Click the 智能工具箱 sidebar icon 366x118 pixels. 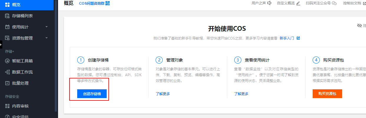click(7, 61)
